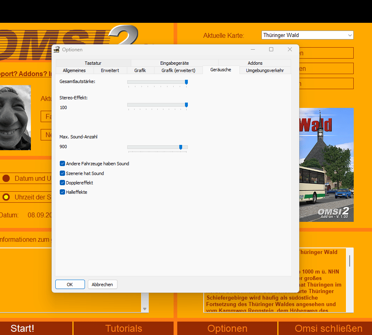Uncheck the "Szenerie hat Sound" option
Screen dimensions: 372x335
pyautogui.click(x=63, y=173)
